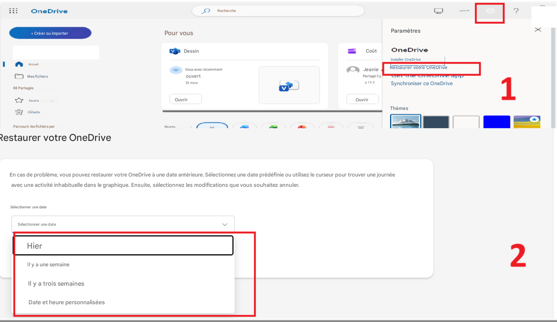
Task: Click the OneDrive logo in the header
Action: coord(49,11)
